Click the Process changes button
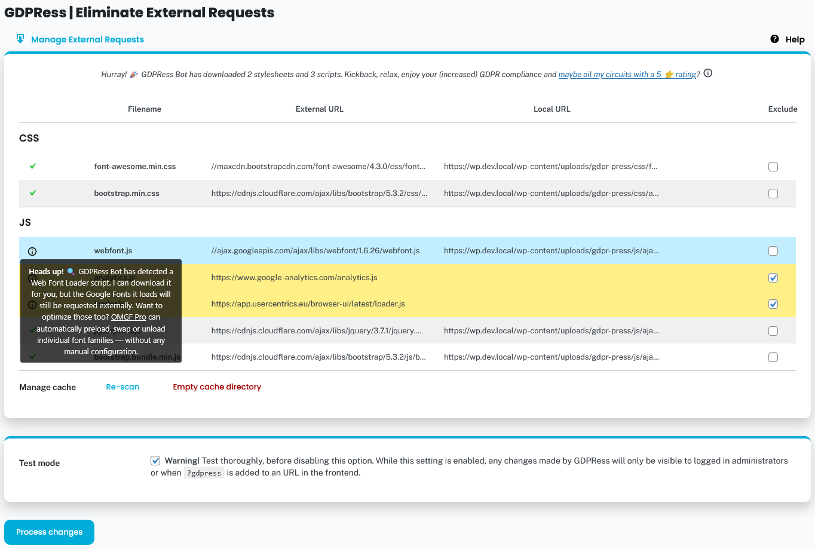 tap(49, 532)
